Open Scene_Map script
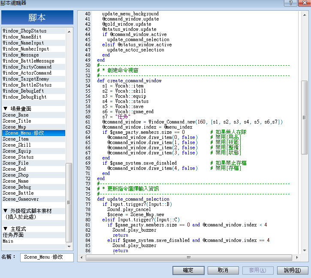The image size is (311, 278). click(x=34, y=127)
